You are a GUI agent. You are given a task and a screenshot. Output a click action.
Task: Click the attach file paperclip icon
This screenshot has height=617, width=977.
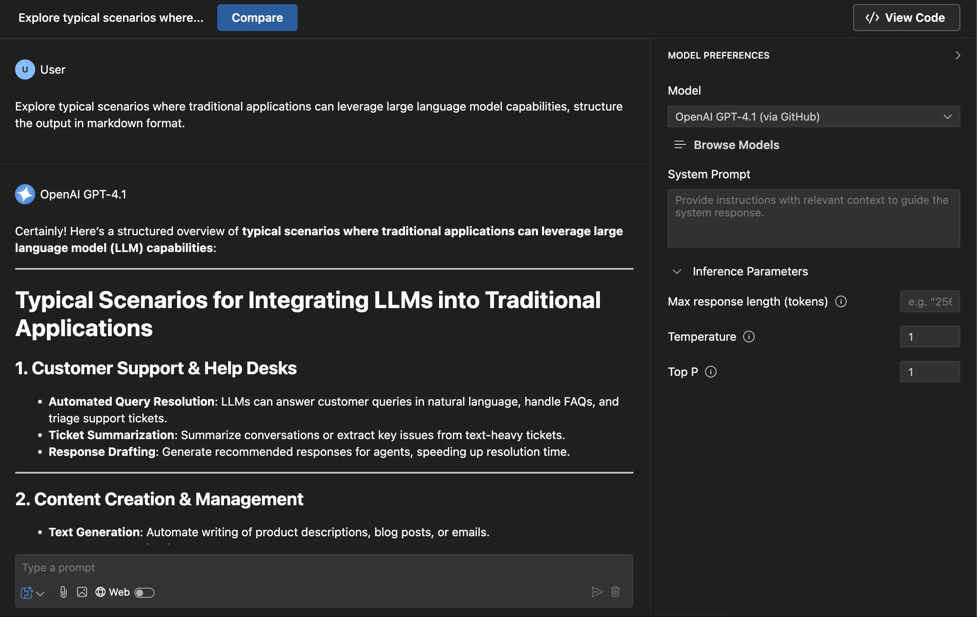64,592
